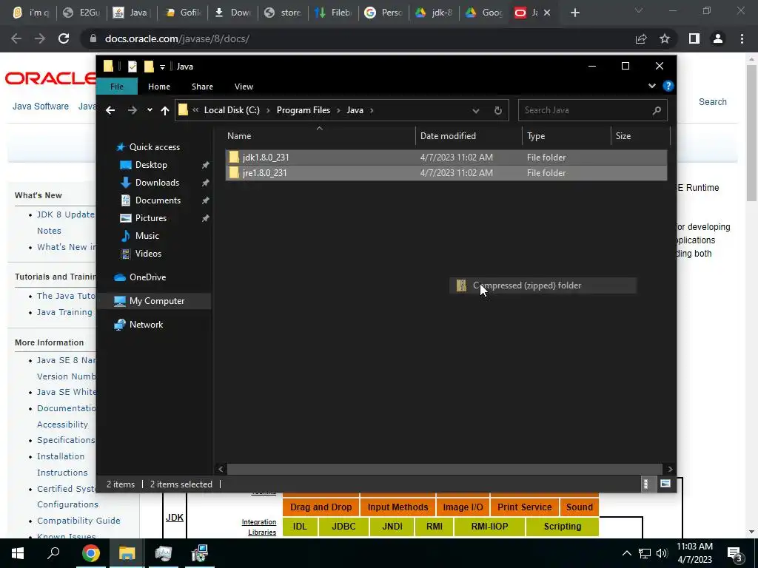758x568 pixels.
Task: Bookmark this page with star icon
Action: [665, 38]
